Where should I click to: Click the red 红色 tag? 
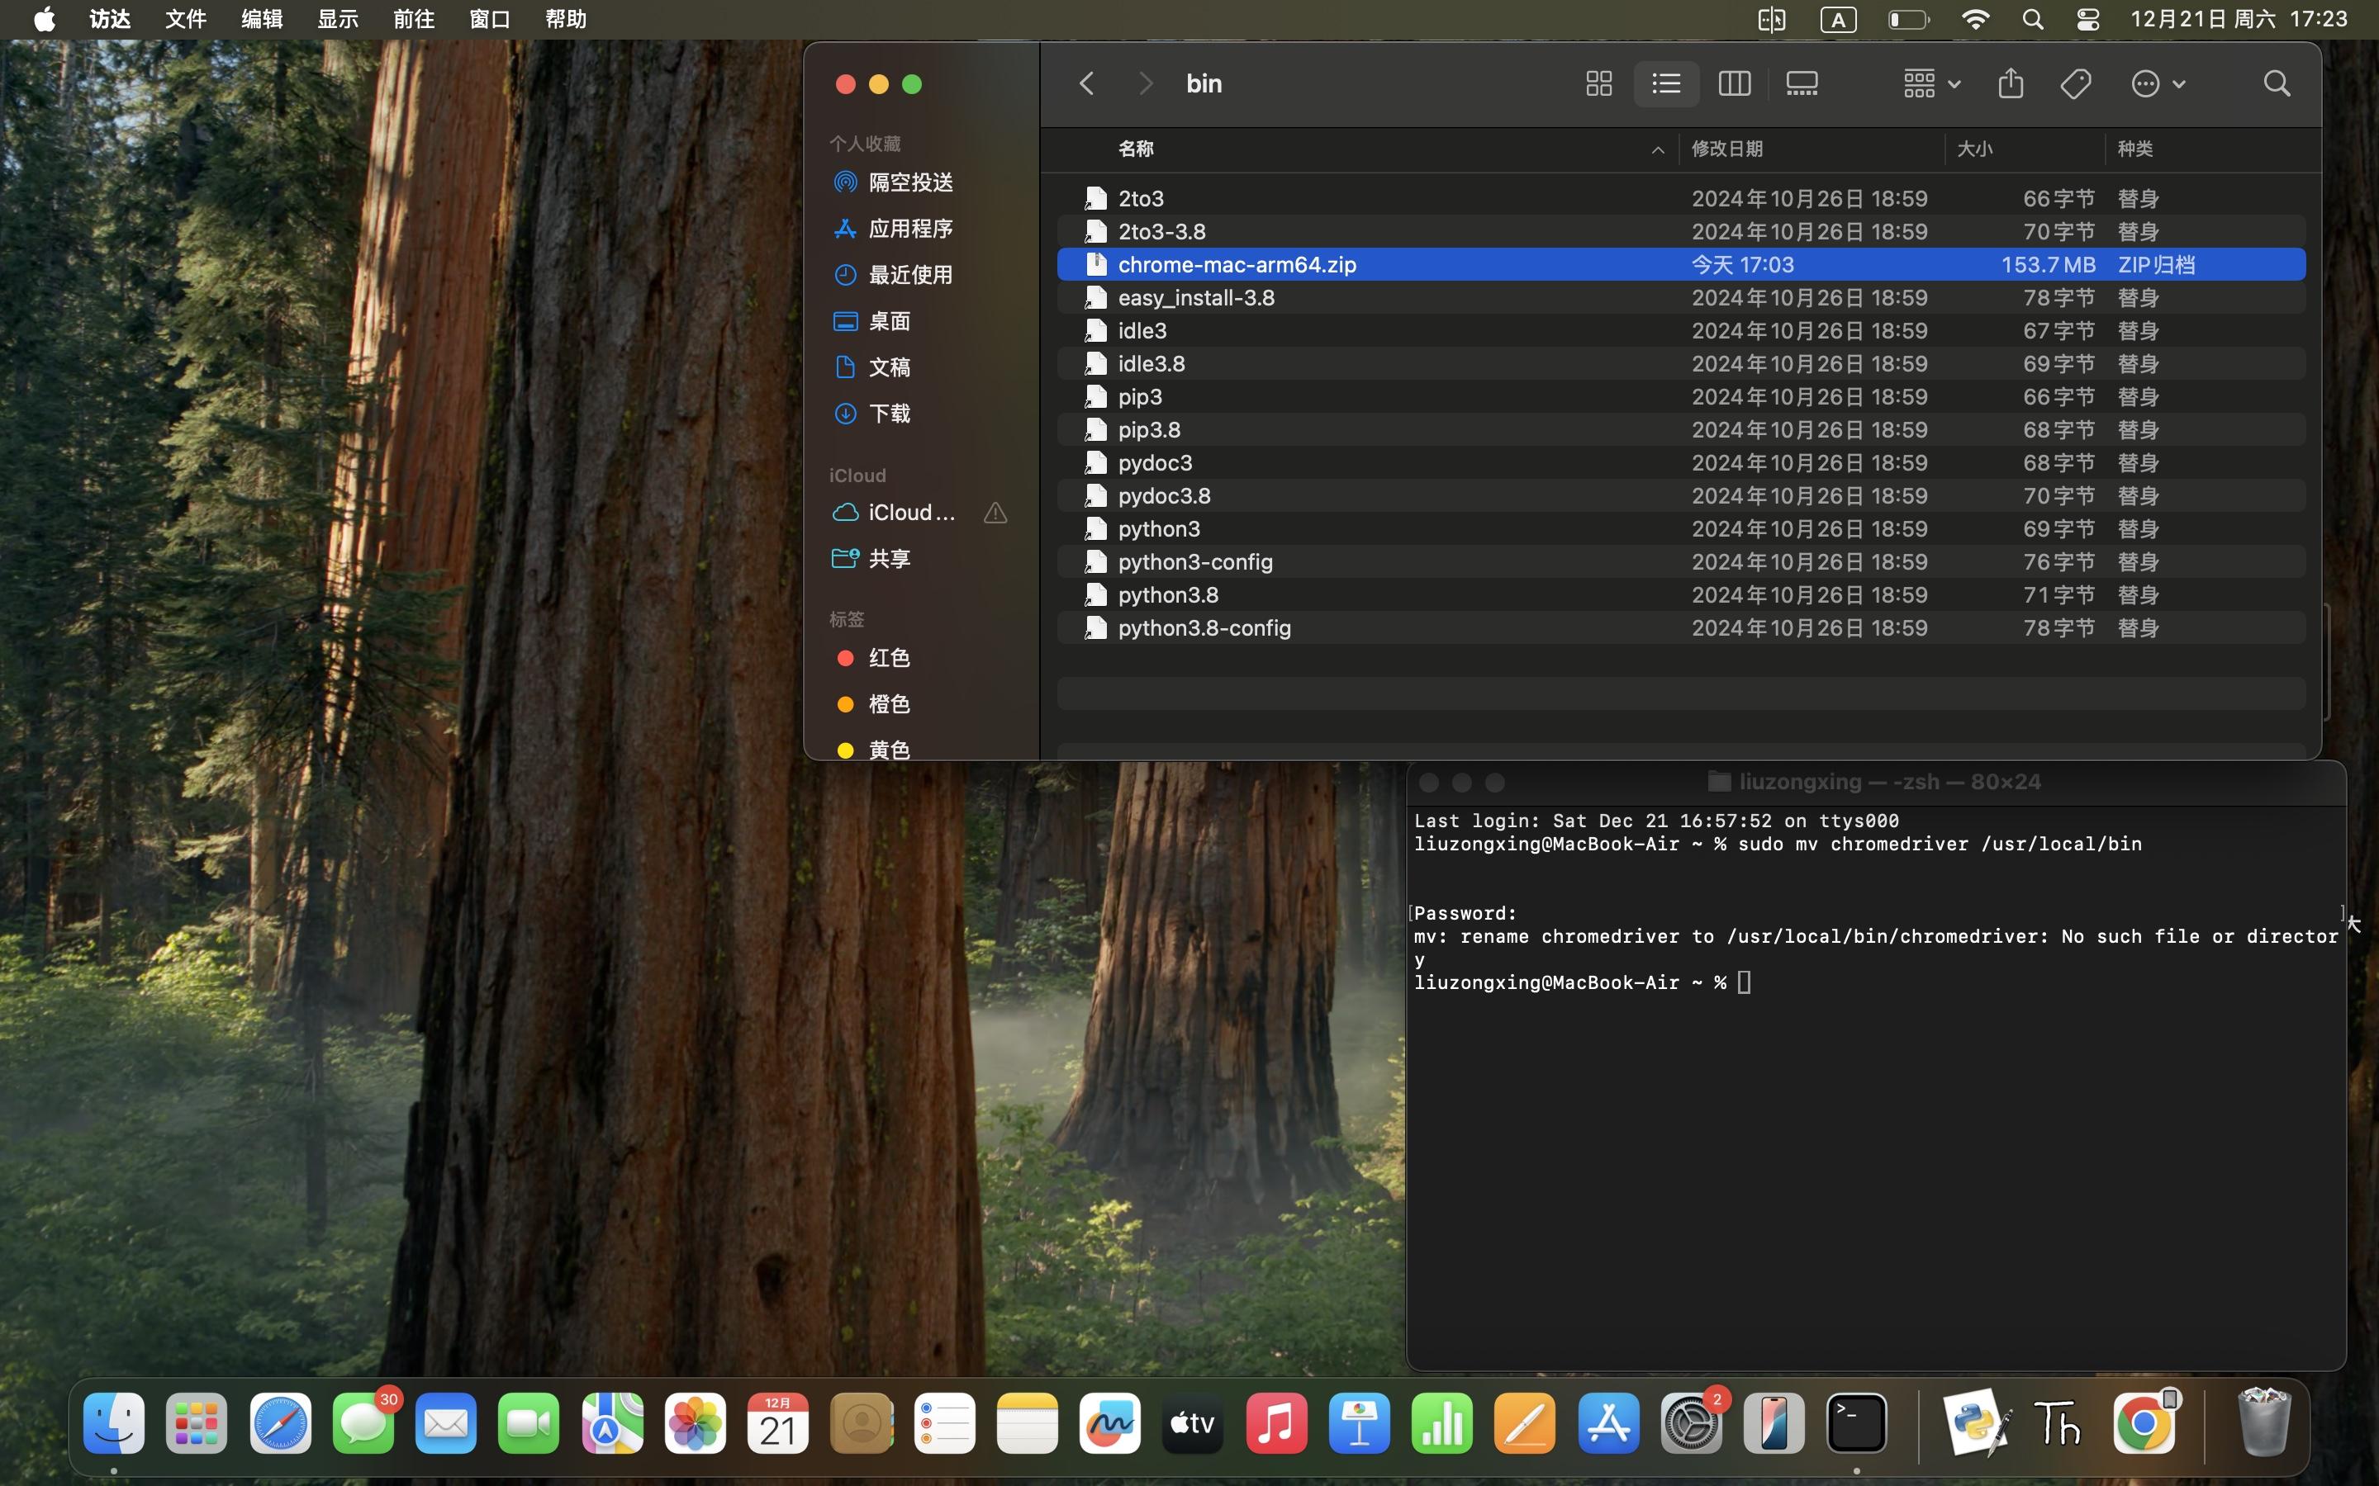coord(888,657)
